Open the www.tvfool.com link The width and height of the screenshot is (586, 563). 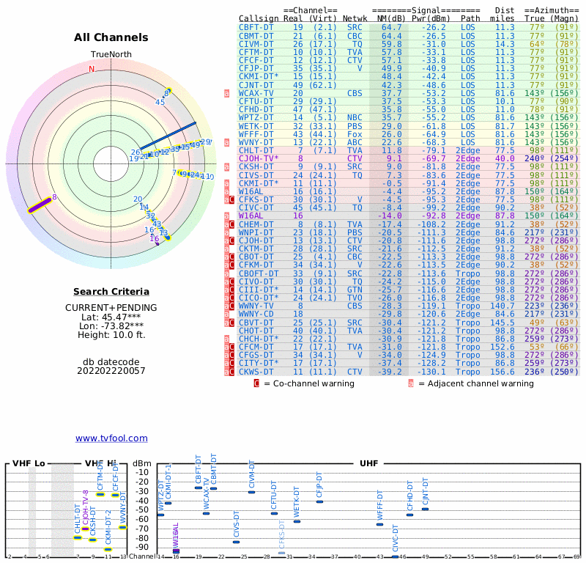(111, 438)
